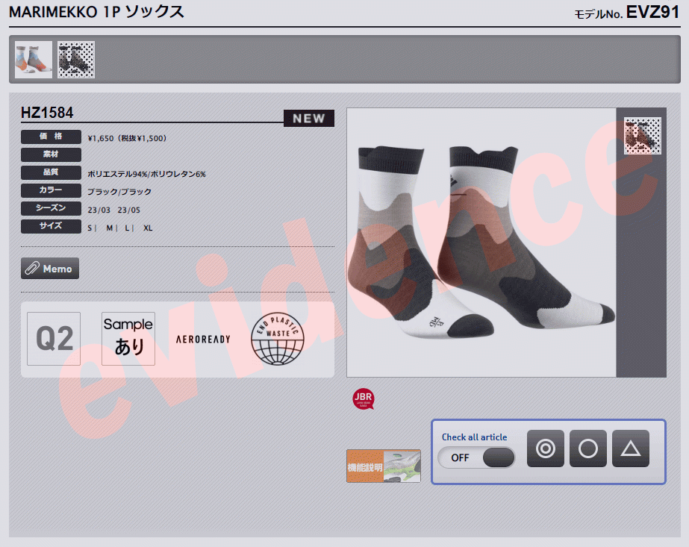Click the NEW badge
The height and width of the screenshot is (547, 689).
[308, 118]
